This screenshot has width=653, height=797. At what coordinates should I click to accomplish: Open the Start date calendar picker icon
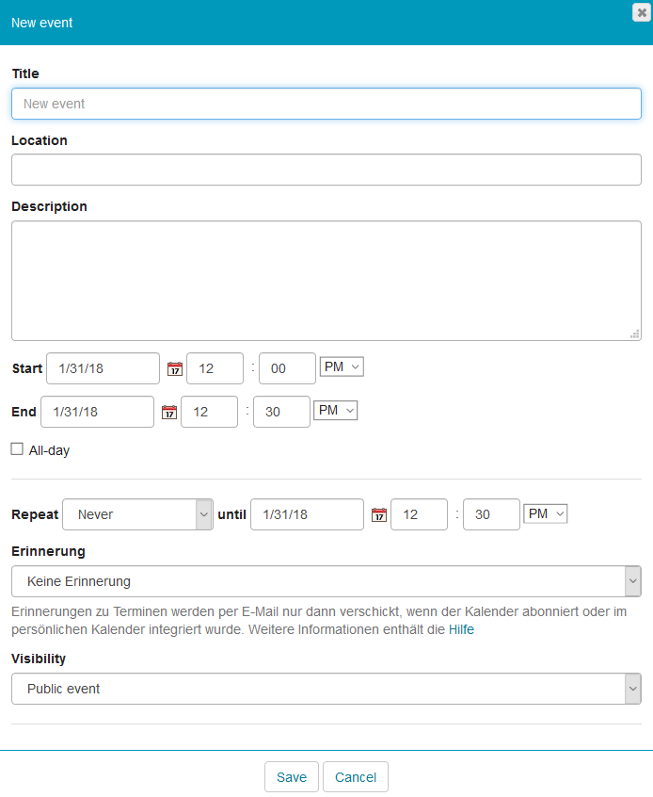pos(174,368)
